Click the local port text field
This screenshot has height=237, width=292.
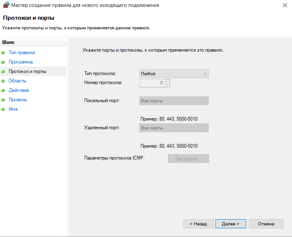coord(174,110)
